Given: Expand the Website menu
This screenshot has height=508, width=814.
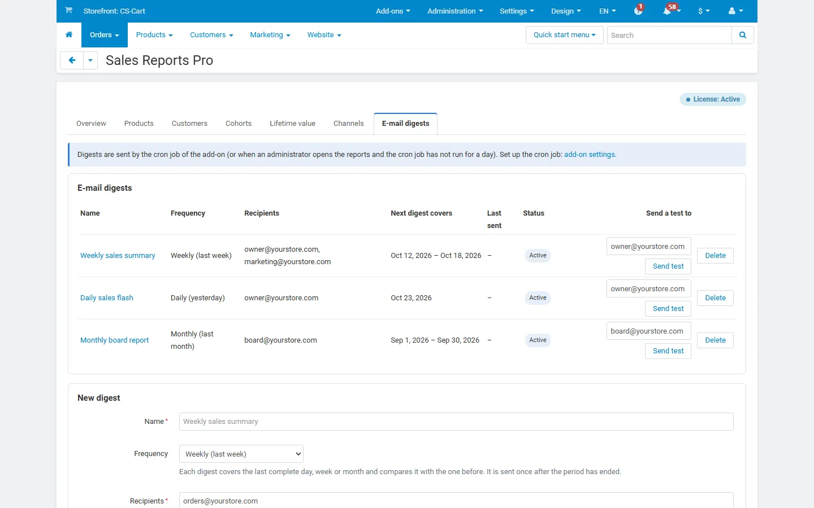Looking at the screenshot, I should (x=324, y=35).
